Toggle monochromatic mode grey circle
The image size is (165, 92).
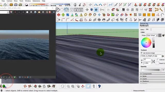tap(31, 12)
